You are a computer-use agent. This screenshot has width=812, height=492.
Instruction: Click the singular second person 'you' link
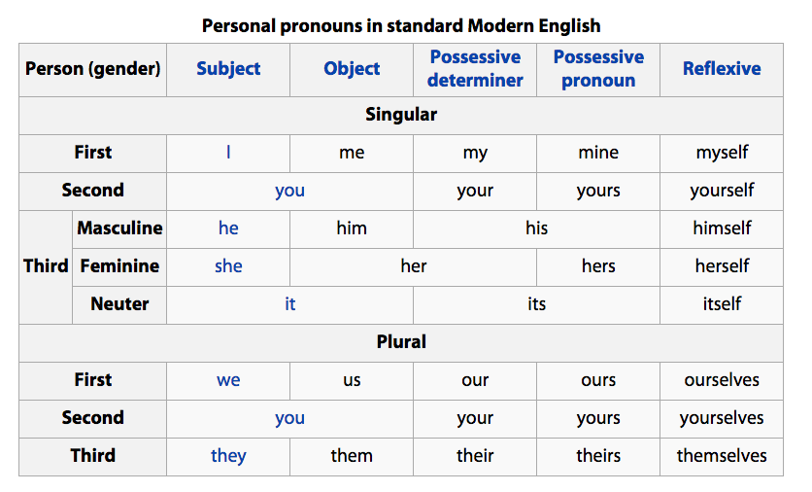289,191
